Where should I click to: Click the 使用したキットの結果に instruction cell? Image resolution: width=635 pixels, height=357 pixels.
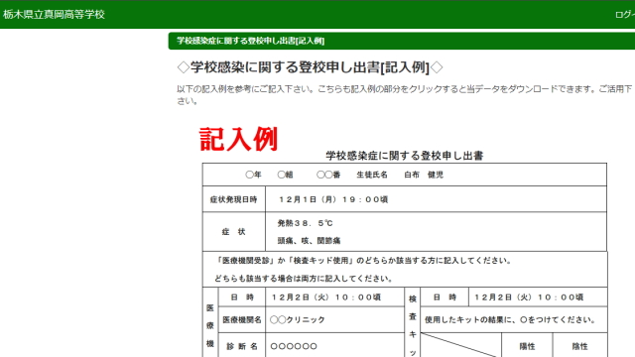click(514, 319)
